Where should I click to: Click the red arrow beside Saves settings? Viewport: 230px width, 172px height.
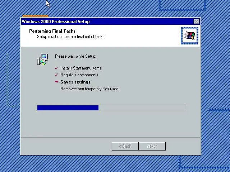pyautogui.click(x=56, y=82)
